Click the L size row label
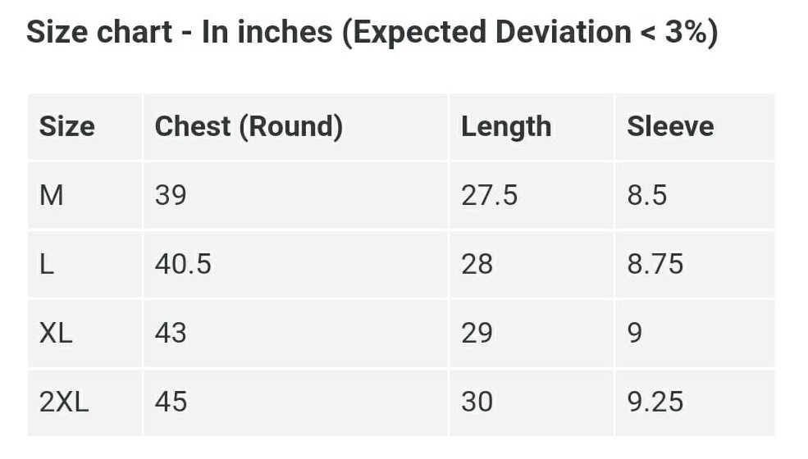The height and width of the screenshot is (459, 808). 47,264
